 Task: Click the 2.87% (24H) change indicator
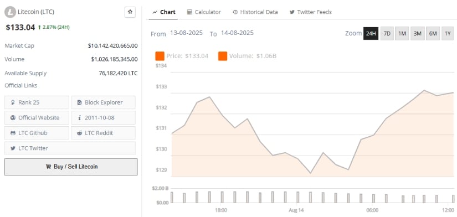[54, 27]
